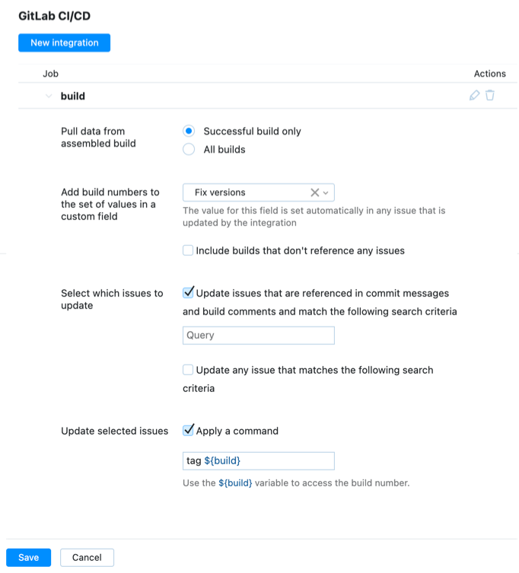The width and height of the screenshot is (519, 573).
Task: Enable Include builds that don't reference any issues
Action: click(188, 250)
